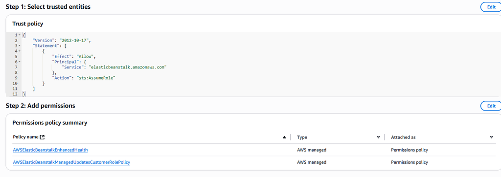Click external link icon beside Policy name
The image size is (501, 177).
point(42,137)
